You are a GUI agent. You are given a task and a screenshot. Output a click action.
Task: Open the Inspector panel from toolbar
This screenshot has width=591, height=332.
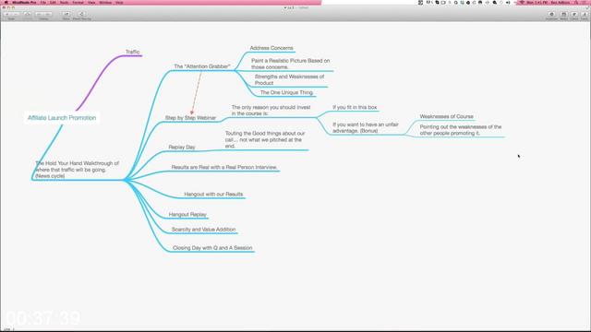(551, 15)
